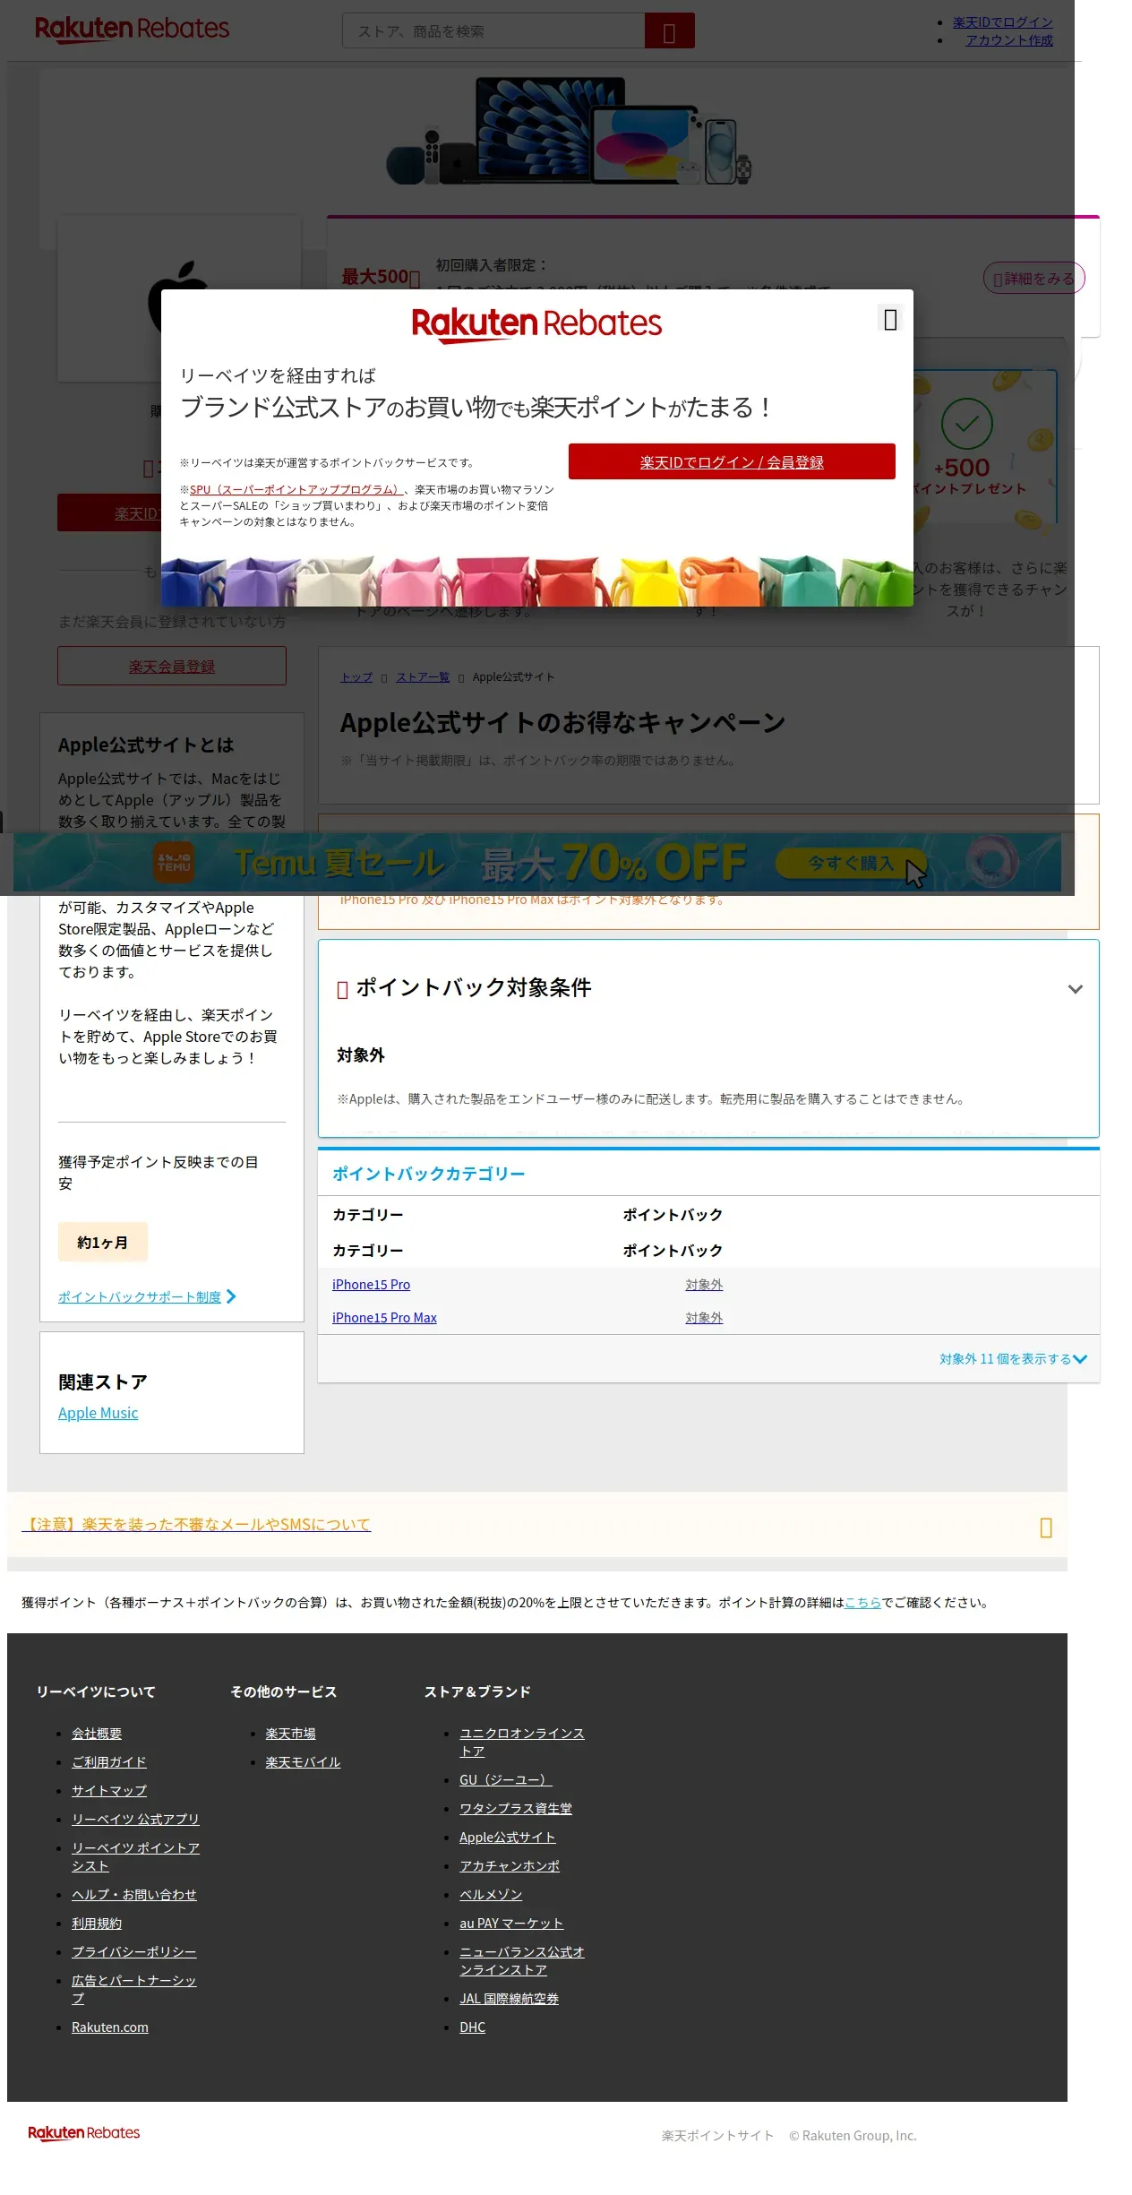This screenshot has width=1132, height=2195.
Task: Expand 対象外 11 個を表示する
Action: (1013, 1359)
